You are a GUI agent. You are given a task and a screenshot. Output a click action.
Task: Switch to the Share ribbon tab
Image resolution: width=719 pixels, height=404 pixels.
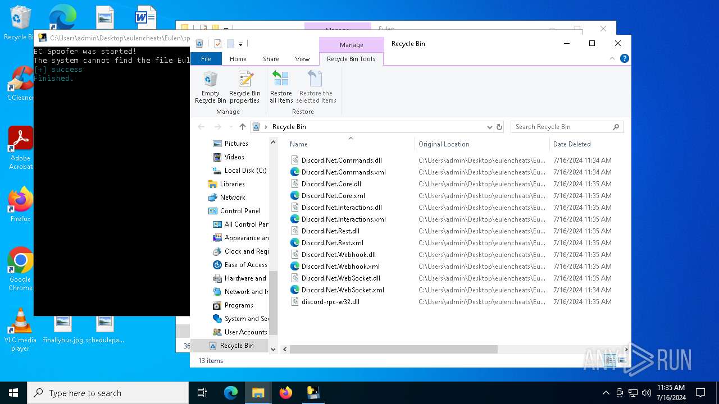(271, 59)
